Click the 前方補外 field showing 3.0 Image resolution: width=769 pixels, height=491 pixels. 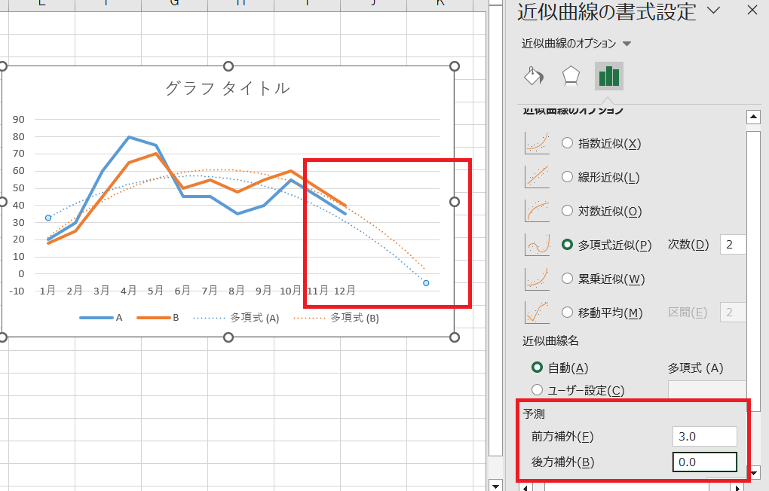(704, 436)
